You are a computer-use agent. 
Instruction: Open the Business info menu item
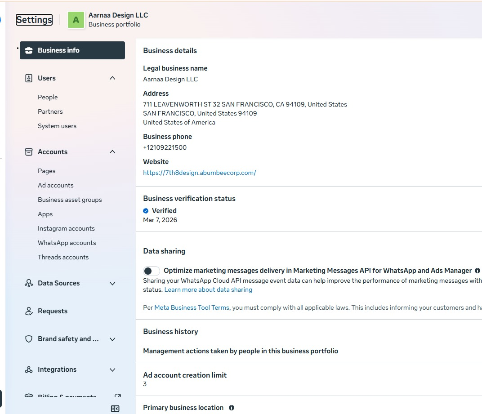coord(72,50)
